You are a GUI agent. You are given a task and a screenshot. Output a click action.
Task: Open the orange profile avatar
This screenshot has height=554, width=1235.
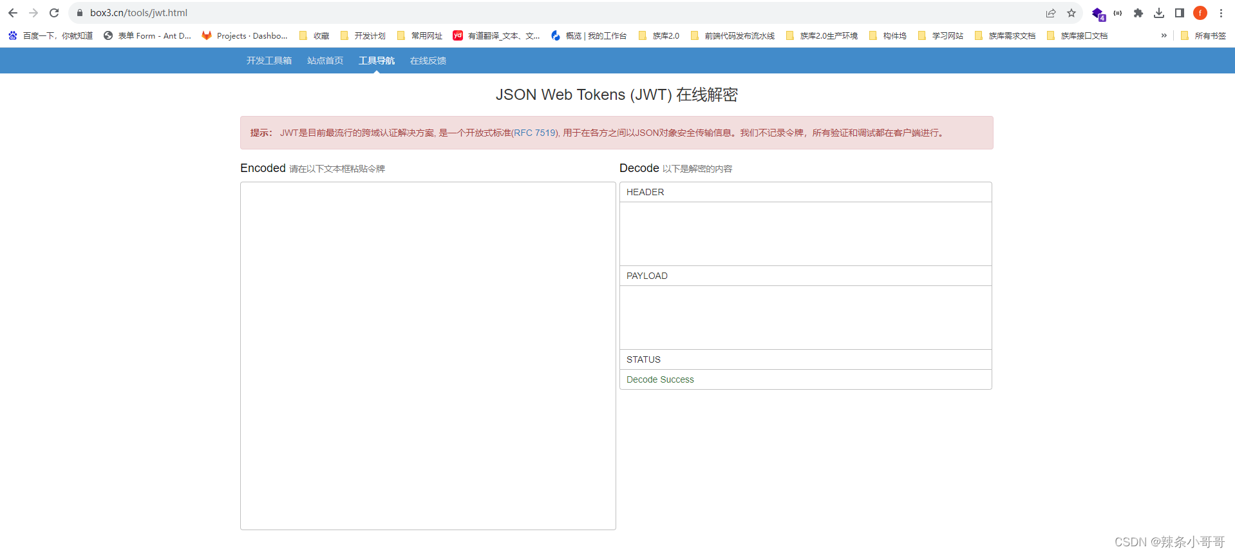[1200, 13]
